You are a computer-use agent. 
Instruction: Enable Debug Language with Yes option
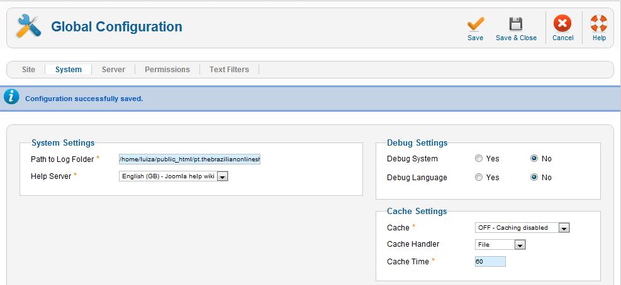pyautogui.click(x=479, y=177)
